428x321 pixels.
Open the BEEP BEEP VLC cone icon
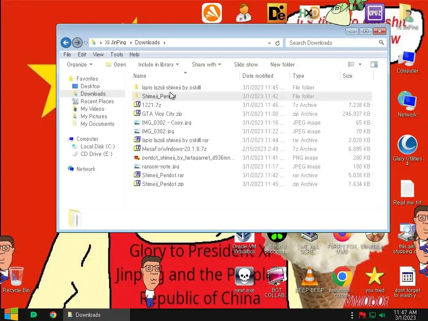(x=310, y=280)
